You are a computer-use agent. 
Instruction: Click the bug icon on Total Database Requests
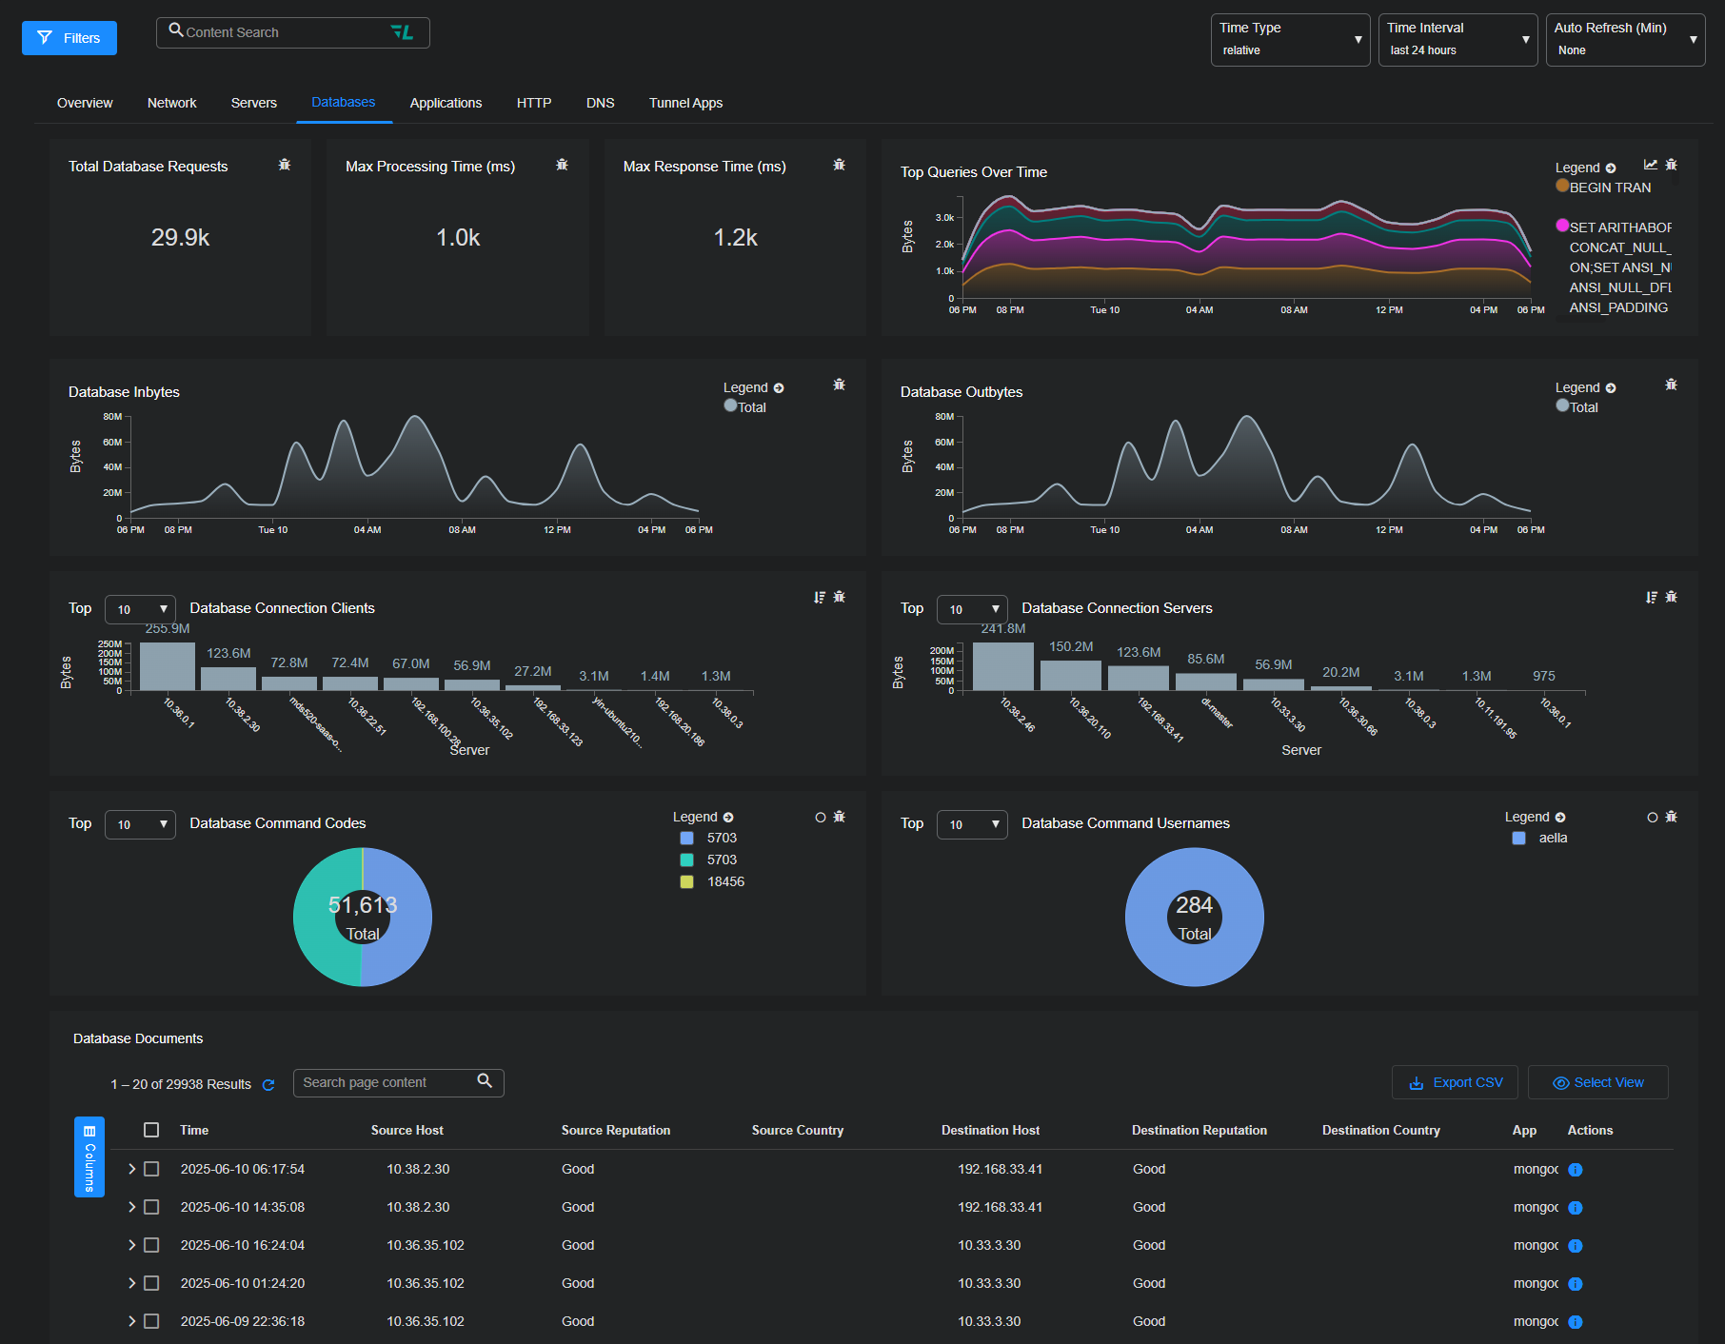tap(284, 165)
